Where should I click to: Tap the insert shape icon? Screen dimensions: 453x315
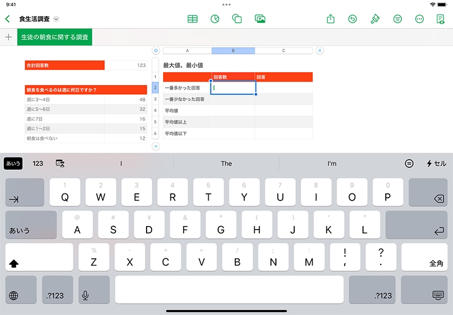237,19
